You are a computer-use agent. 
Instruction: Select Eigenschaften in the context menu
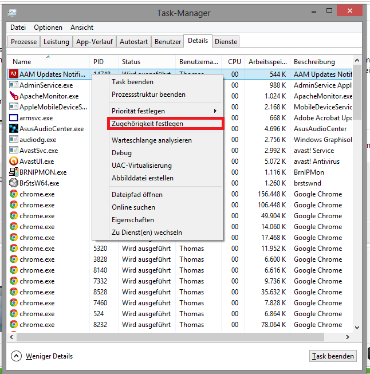pyautogui.click(x=132, y=220)
